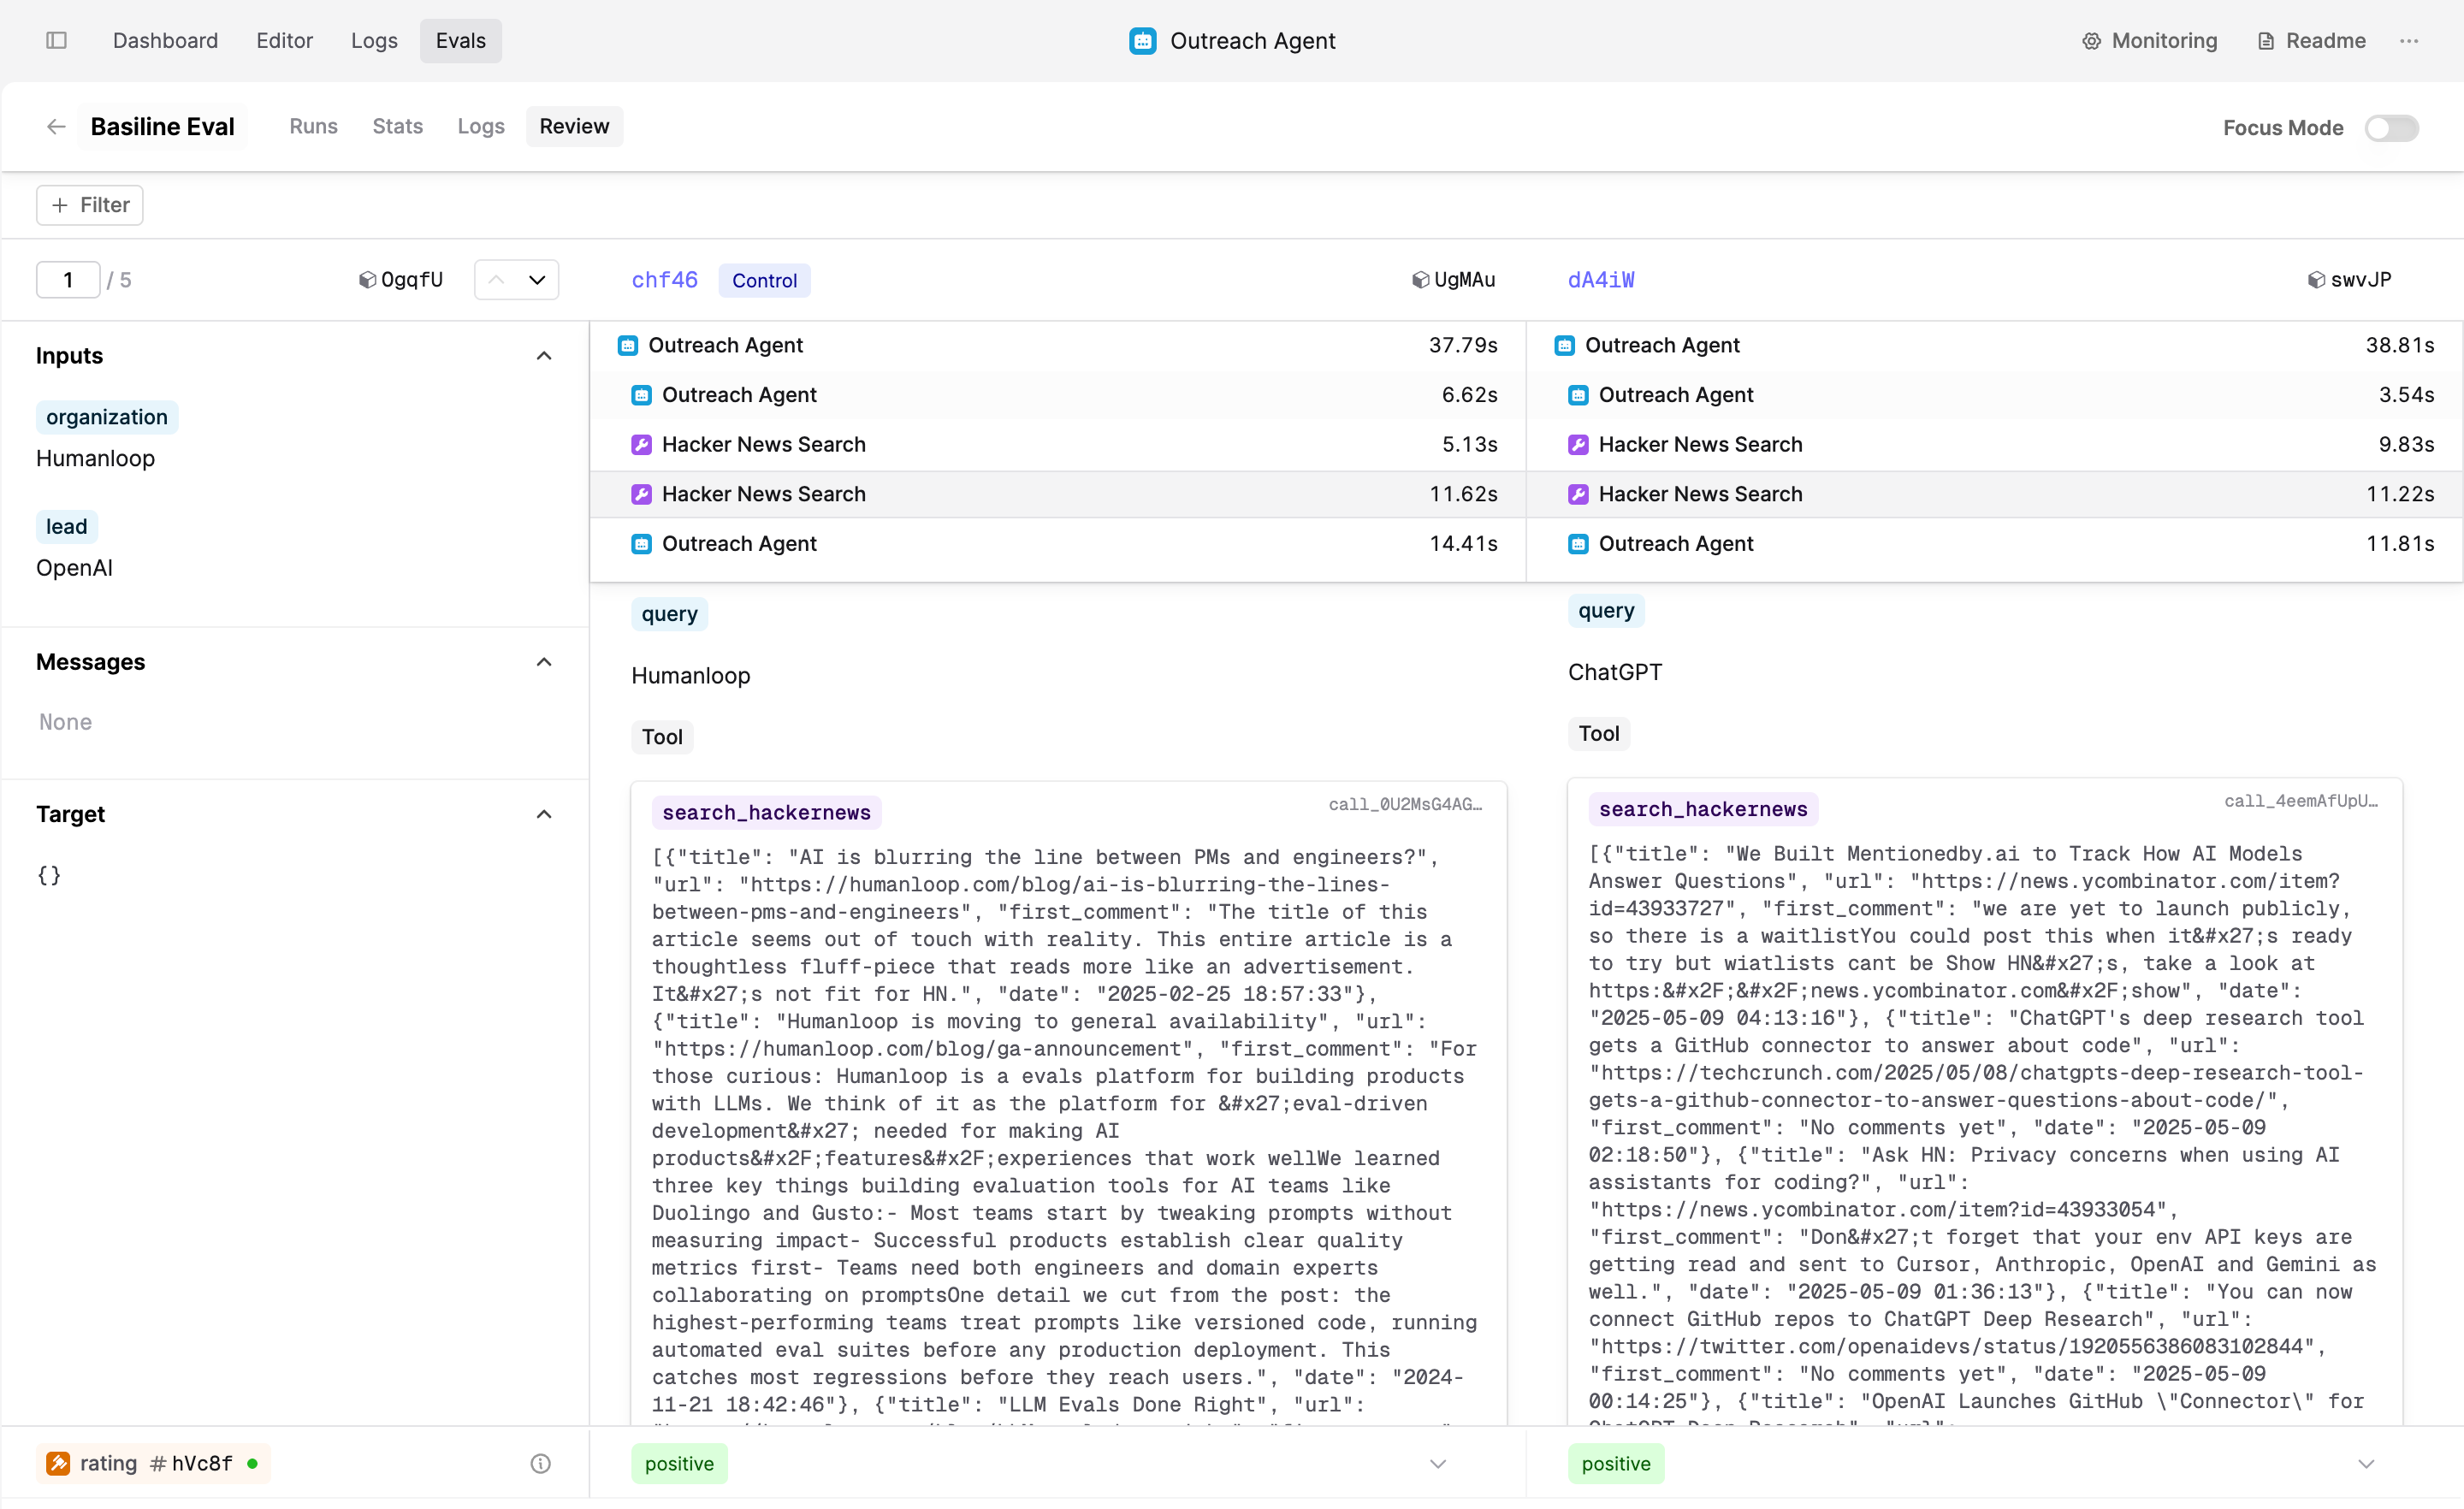This screenshot has width=2464, height=1509.
Task: Click the Outreach Agent title icon
Action: [1142, 41]
